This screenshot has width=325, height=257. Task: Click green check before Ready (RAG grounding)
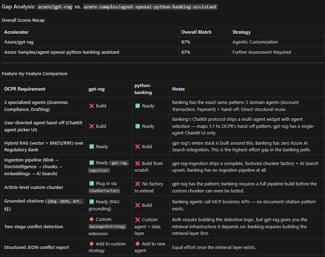coord(92,202)
